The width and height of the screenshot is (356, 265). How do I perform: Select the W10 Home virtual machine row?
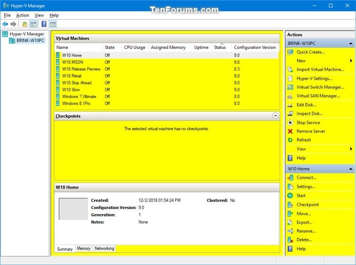click(x=167, y=55)
